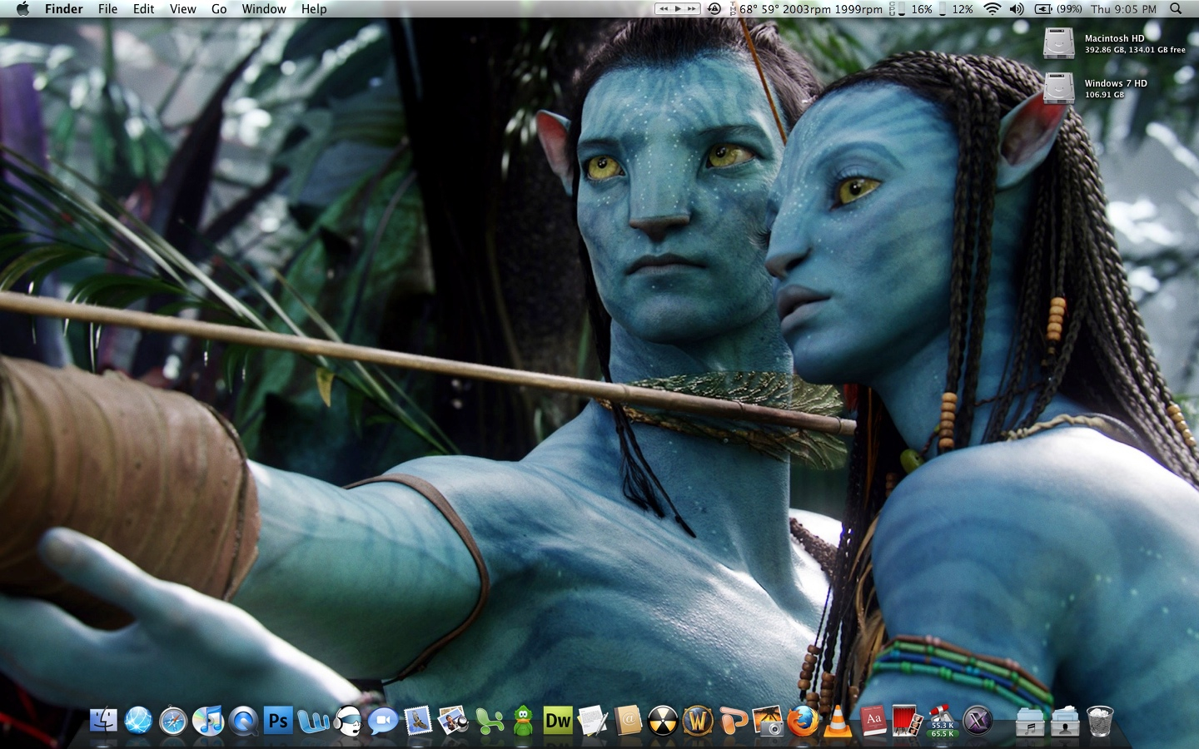Image resolution: width=1199 pixels, height=749 pixels.
Task: Open temperature and fan rpm menu extra
Action: (x=807, y=8)
